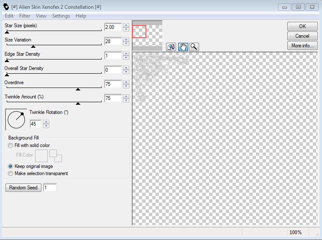322x240 pixels.
Task: Open the Filter menu
Action: [x=25, y=16]
